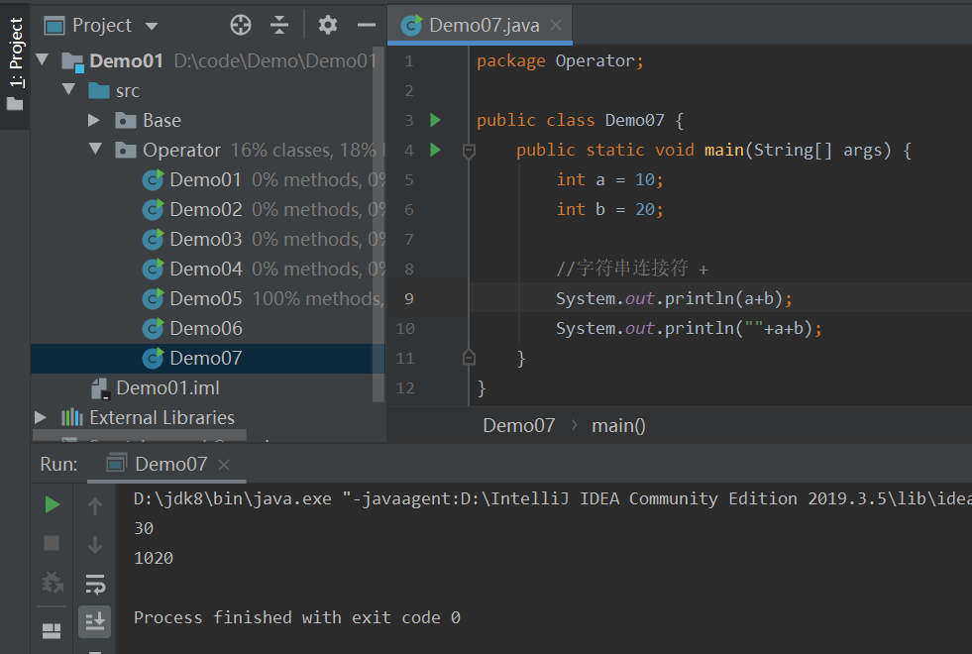
Task: Expand External Libraries node
Action: 41,417
